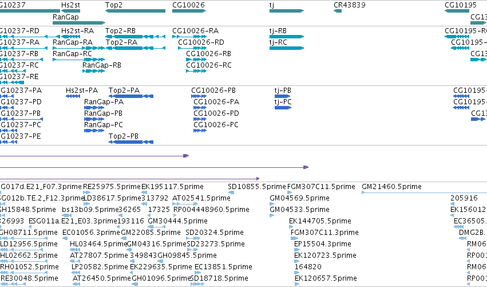Click the longest purple arrow feature
This screenshot has width=487, height=287.
click(x=154, y=167)
